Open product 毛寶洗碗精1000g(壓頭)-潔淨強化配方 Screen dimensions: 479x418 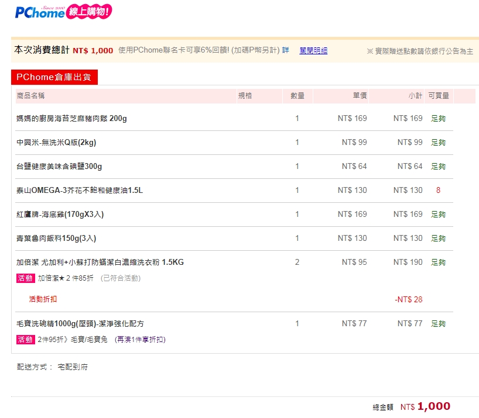click(x=80, y=323)
